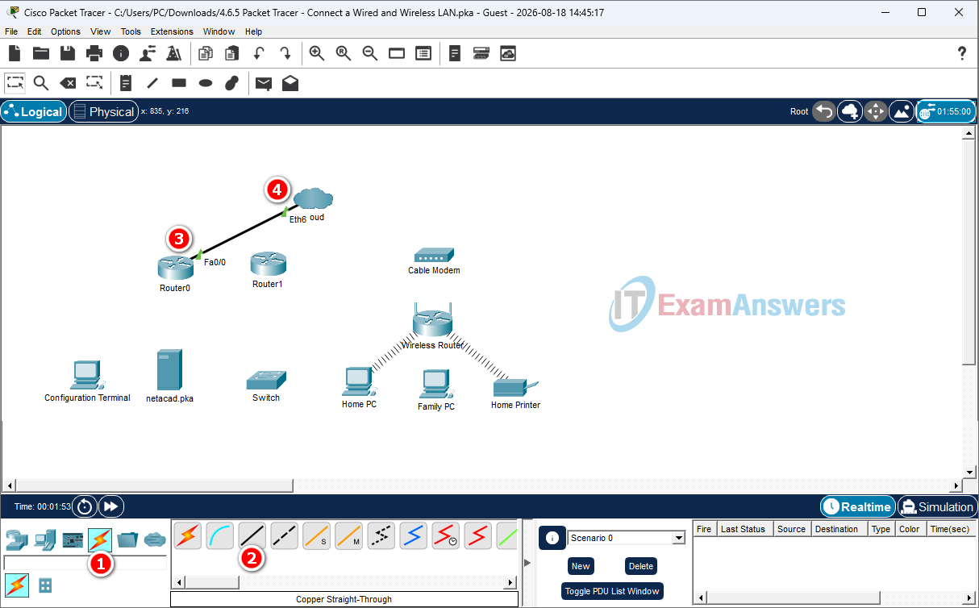Select the Network Devices category
The image size is (979, 608).
coord(17,539)
